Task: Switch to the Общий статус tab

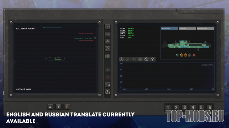Action: click(170, 29)
